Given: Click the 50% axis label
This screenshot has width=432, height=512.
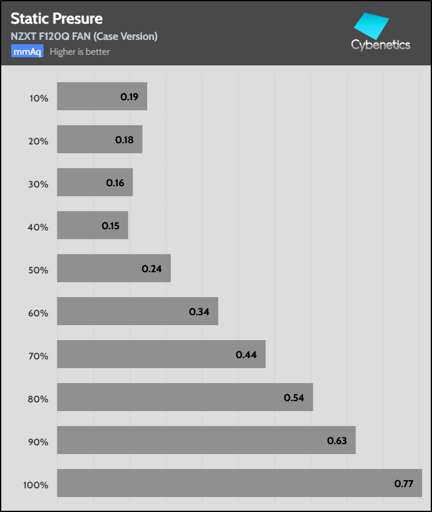Looking at the screenshot, I should pyautogui.click(x=38, y=270).
